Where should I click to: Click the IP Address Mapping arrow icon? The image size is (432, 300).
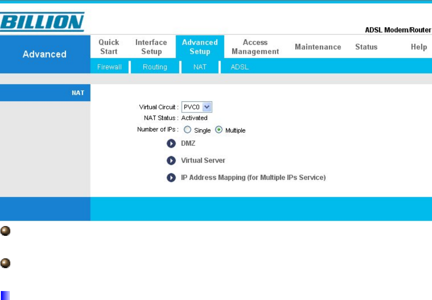[x=171, y=178]
